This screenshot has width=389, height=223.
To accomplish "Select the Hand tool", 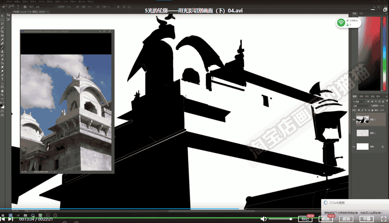I will pyautogui.click(x=2, y=91).
